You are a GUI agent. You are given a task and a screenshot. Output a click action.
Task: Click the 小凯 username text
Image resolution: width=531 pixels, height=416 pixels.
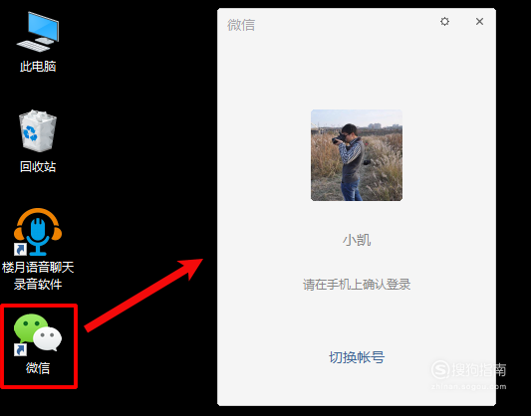[357, 240]
